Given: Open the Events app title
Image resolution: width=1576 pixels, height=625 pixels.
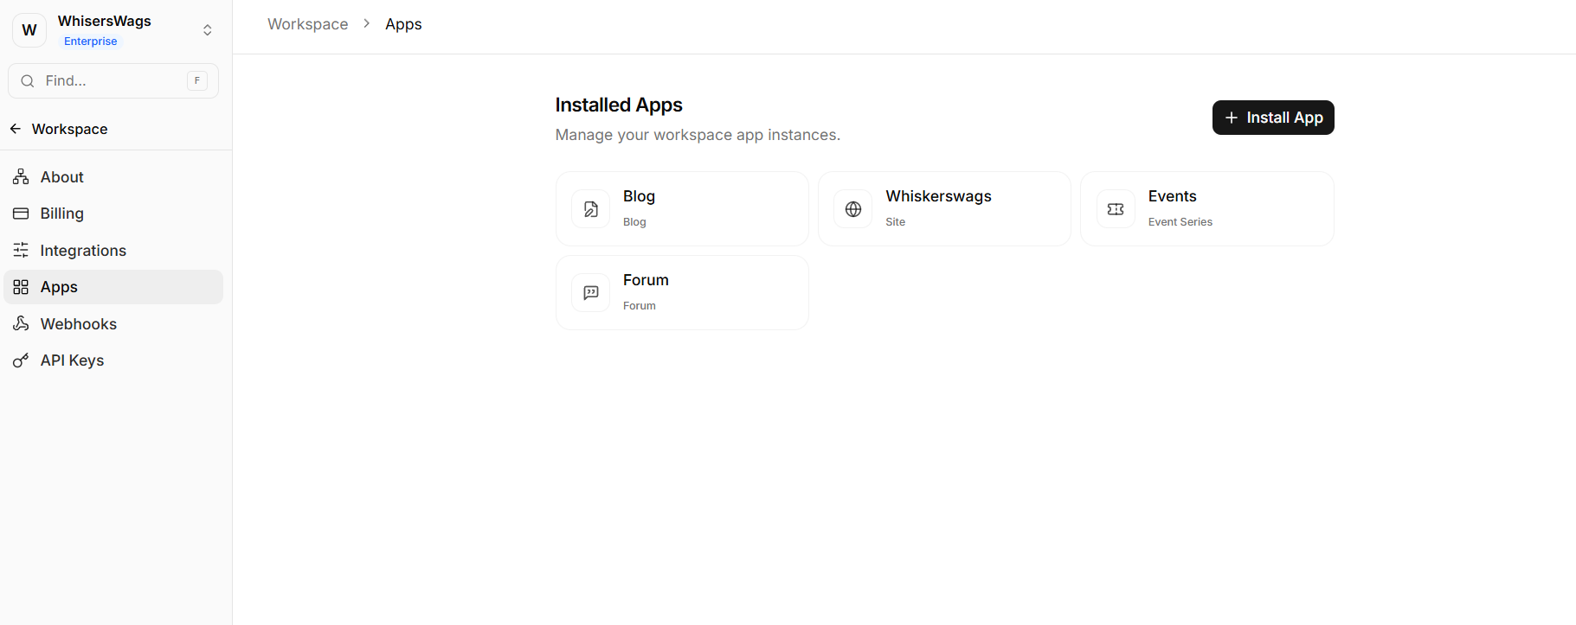Looking at the screenshot, I should pyautogui.click(x=1172, y=196).
